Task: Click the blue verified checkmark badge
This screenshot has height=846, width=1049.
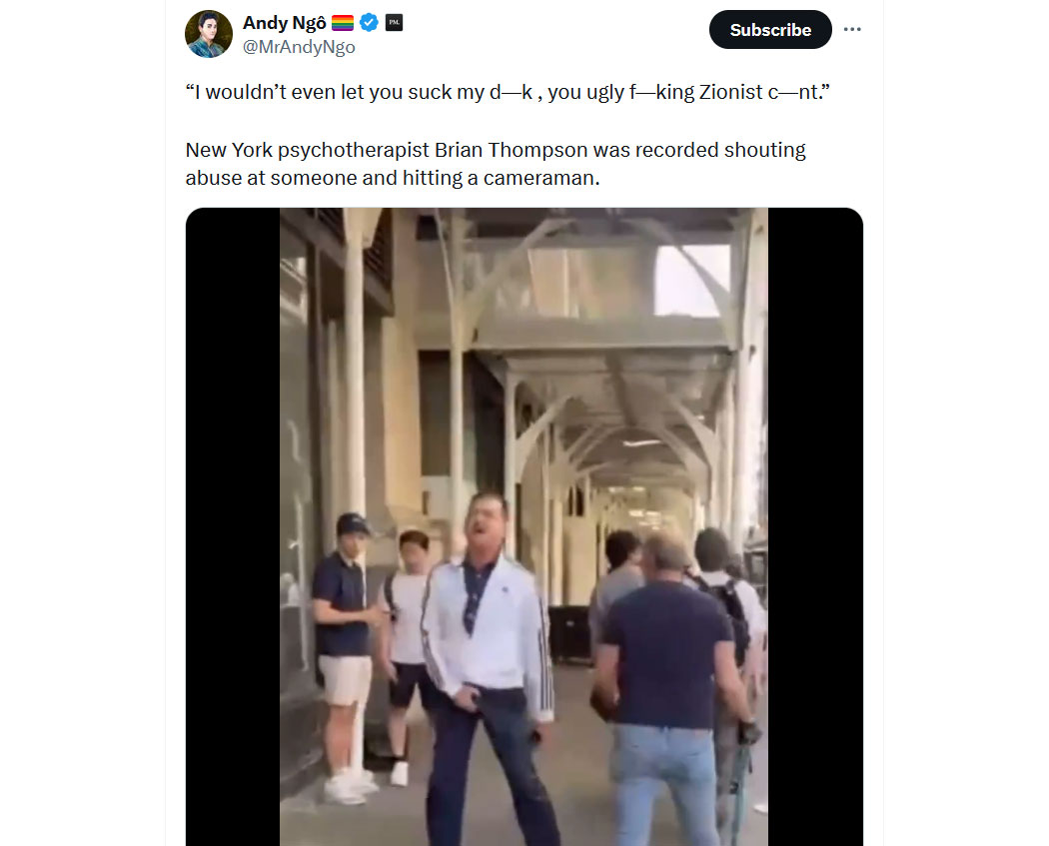Action: pos(369,23)
